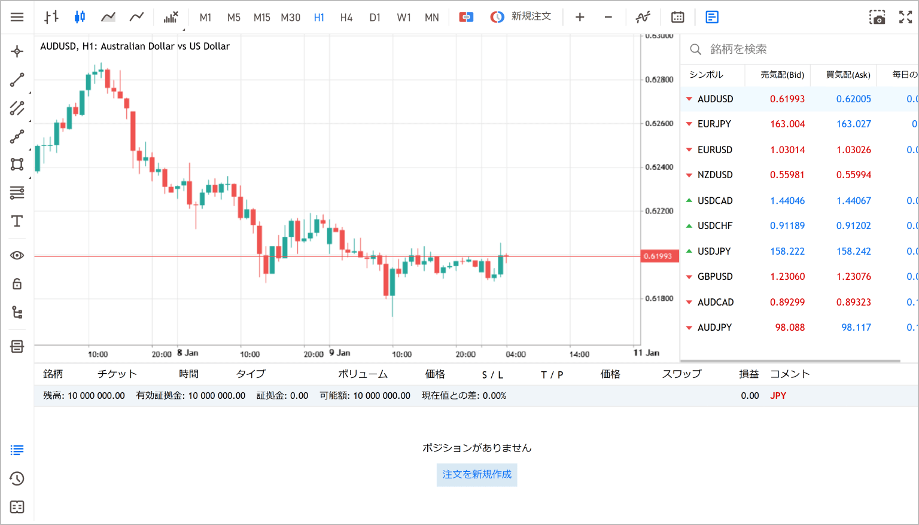The width and height of the screenshot is (919, 525).
Task: Sort positions by 損益 column
Action: (748, 374)
